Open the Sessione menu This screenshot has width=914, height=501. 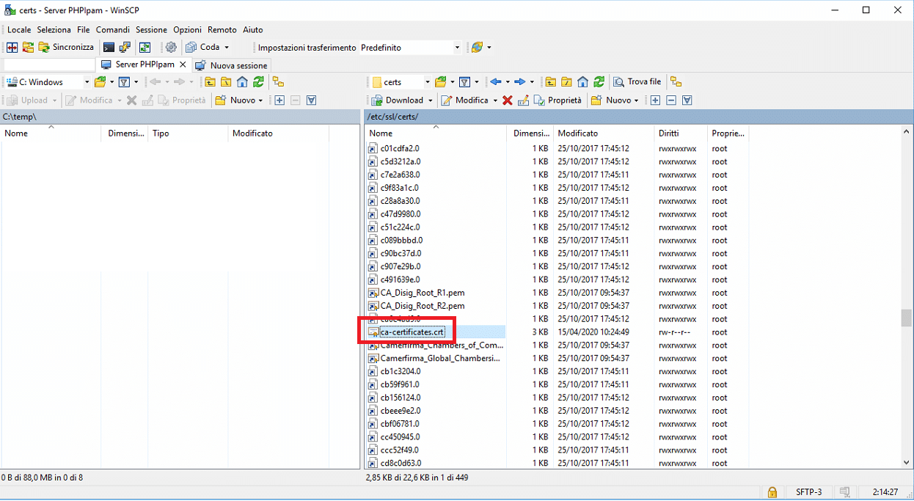tap(151, 30)
